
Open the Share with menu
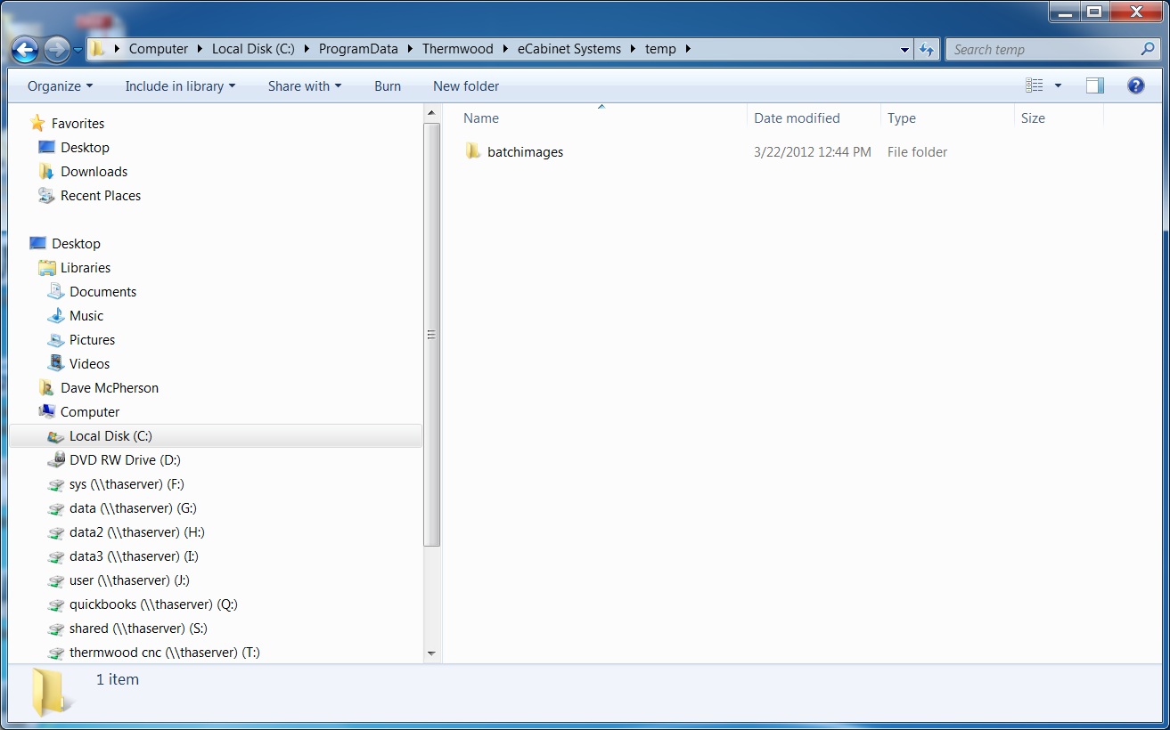(x=305, y=86)
